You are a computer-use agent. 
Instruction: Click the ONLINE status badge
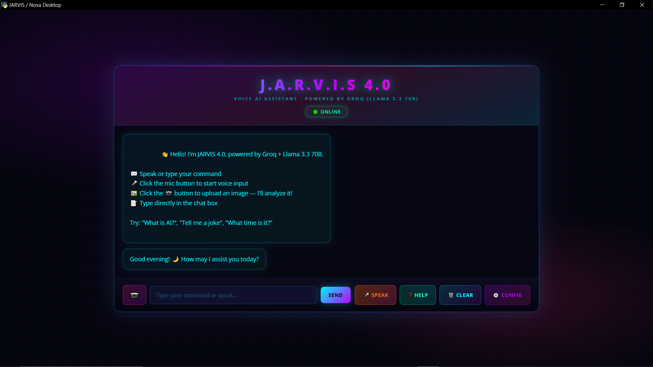click(326, 112)
